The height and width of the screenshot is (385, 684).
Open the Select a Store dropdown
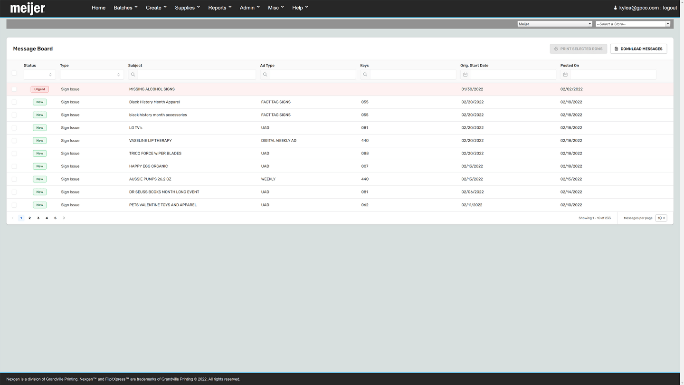pyautogui.click(x=633, y=24)
